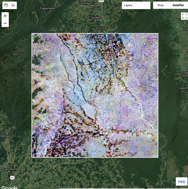Click the Torra place label
This screenshot has height=189, width=188.
coord(96,8)
